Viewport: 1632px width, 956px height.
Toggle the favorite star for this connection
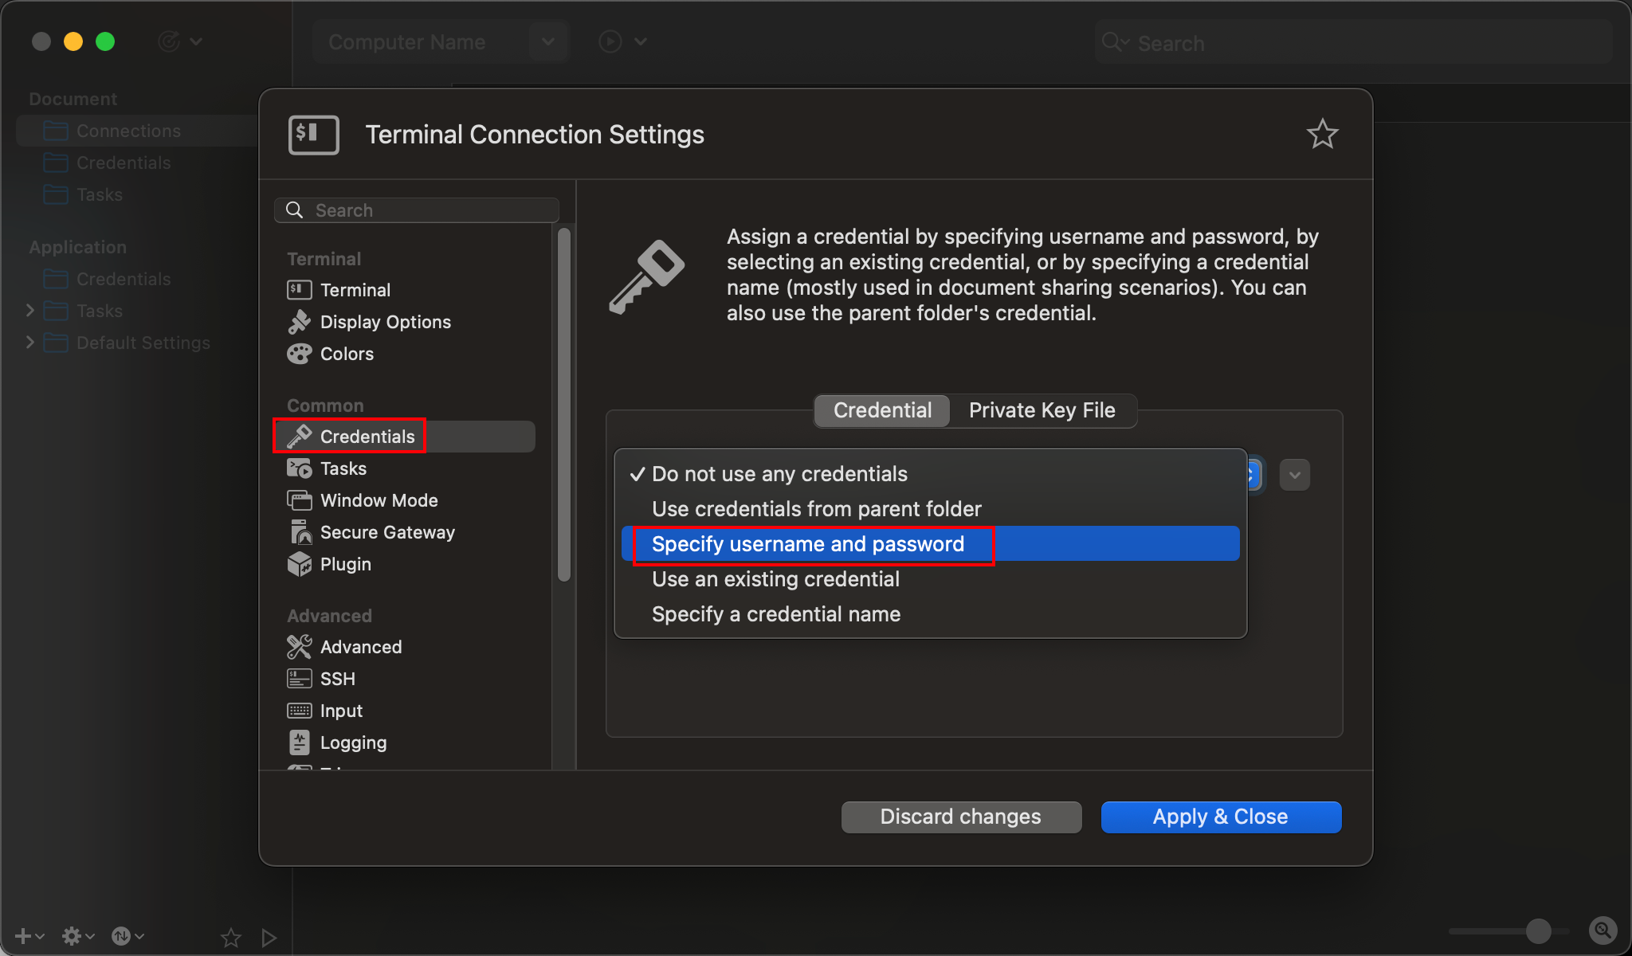click(1322, 133)
